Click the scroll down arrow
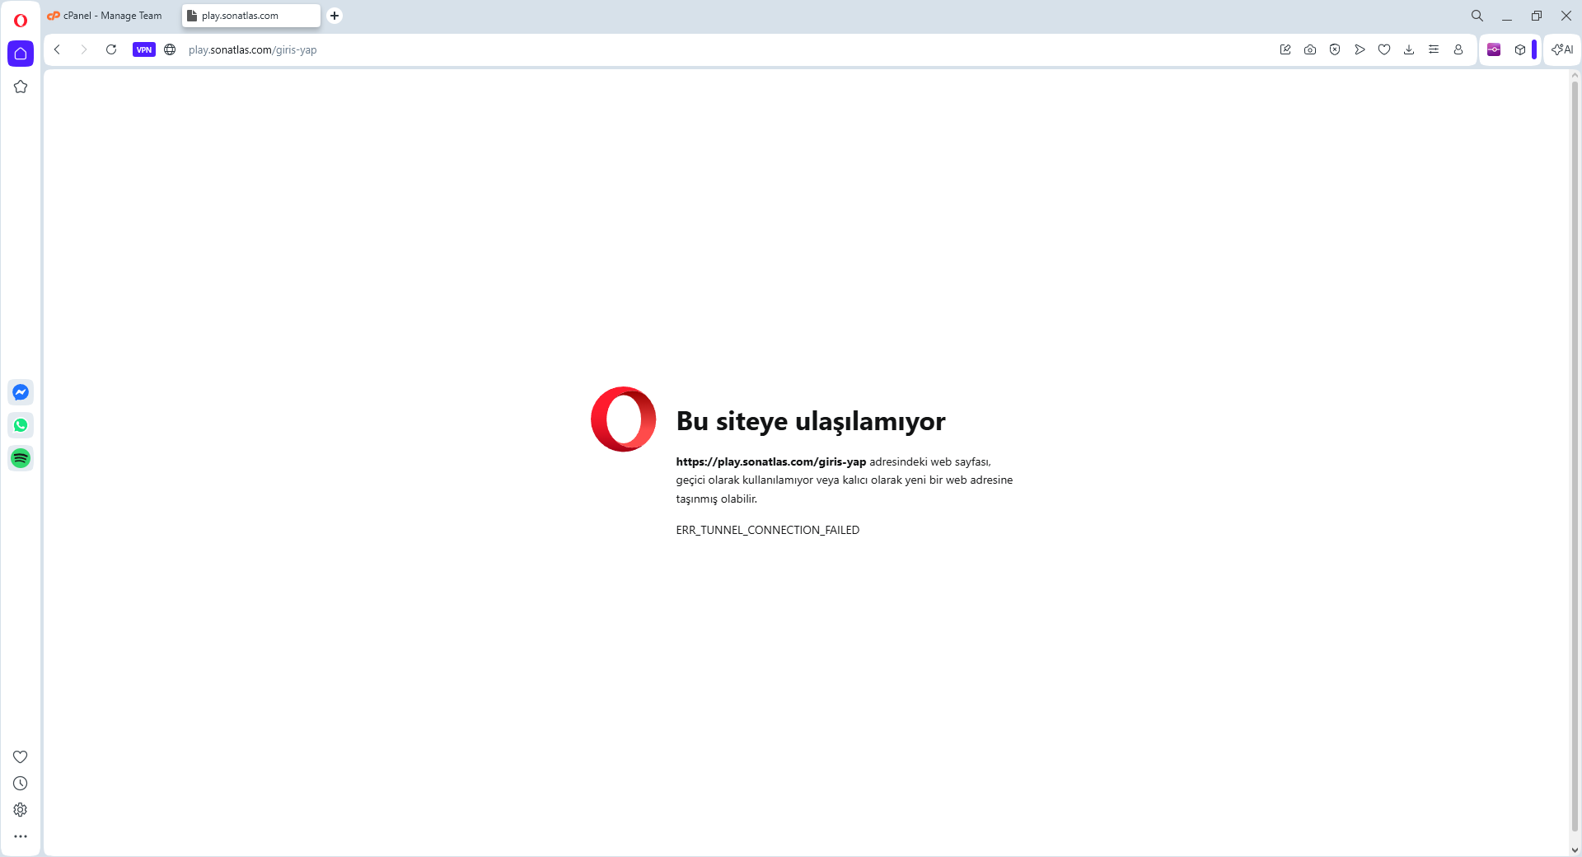1582x857 pixels. pos(1575,850)
